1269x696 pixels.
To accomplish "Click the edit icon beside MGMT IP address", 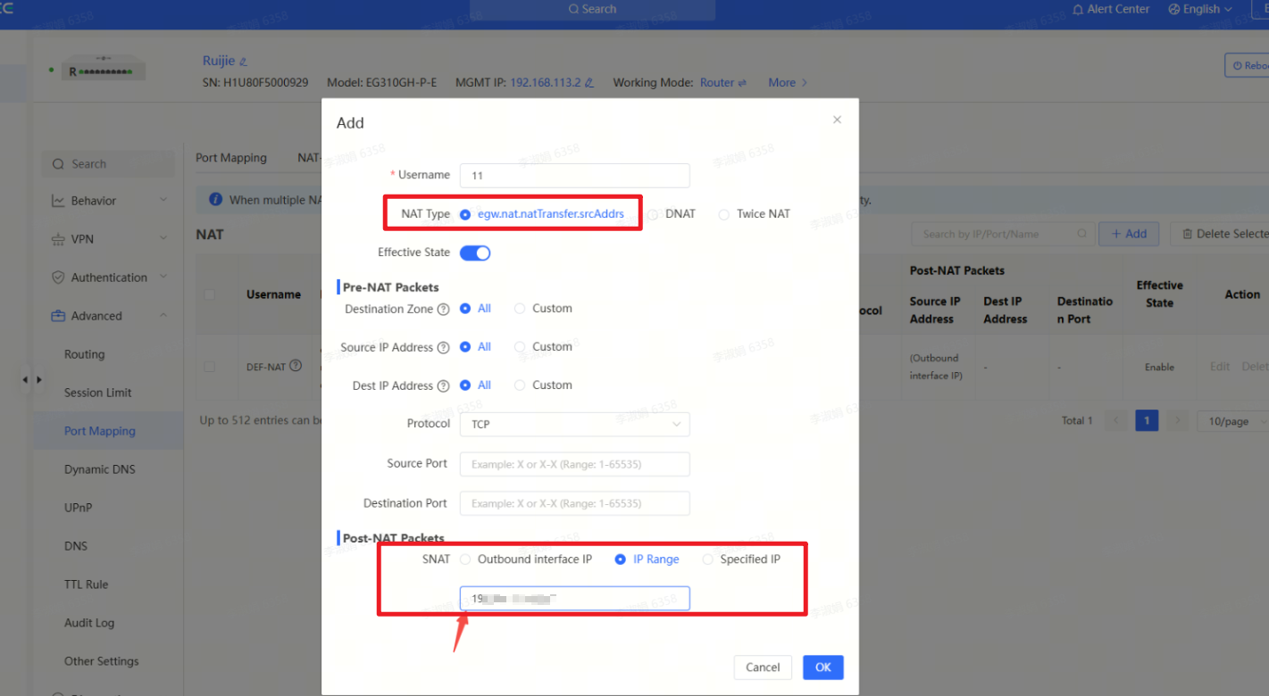I will click(x=589, y=83).
